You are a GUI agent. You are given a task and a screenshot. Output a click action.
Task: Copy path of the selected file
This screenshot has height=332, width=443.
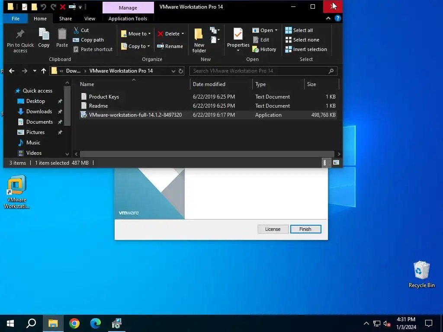88,40
